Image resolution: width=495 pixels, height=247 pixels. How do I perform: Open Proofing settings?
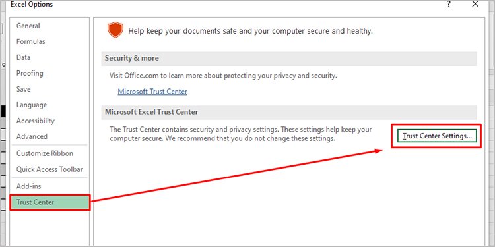click(30, 73)
